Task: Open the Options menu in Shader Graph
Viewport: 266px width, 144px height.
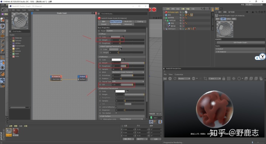Action: click(x=31, y=10)
